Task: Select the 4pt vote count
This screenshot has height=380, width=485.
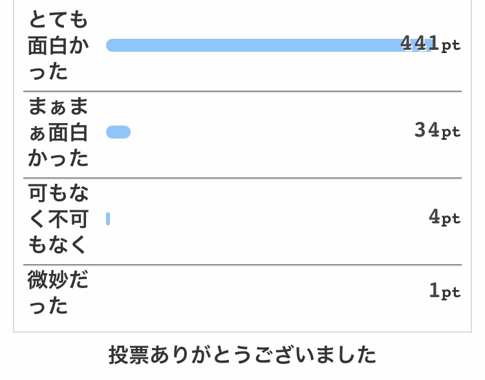Action: pyautogui.click(x=444, y=217)
